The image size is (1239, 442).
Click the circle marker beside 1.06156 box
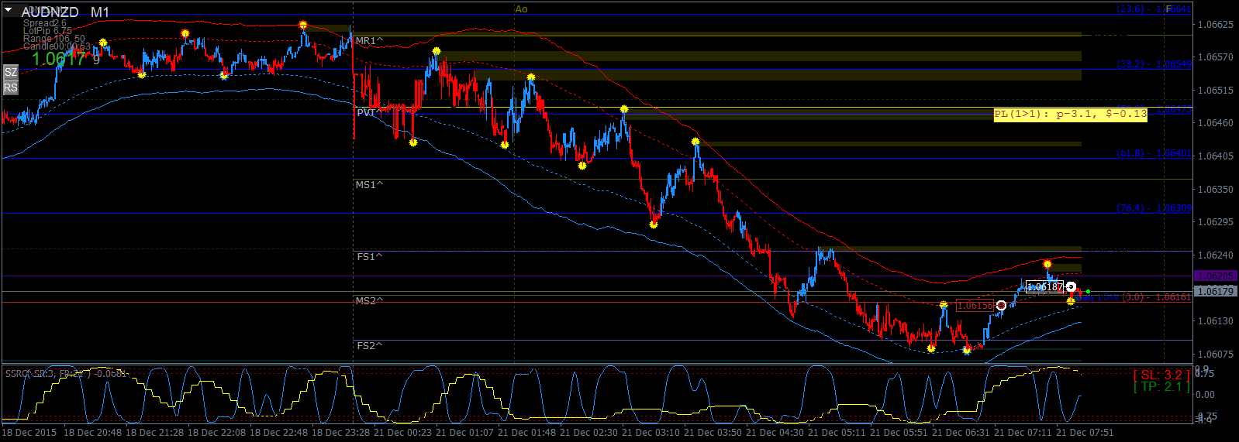(x=1001, y=306)
